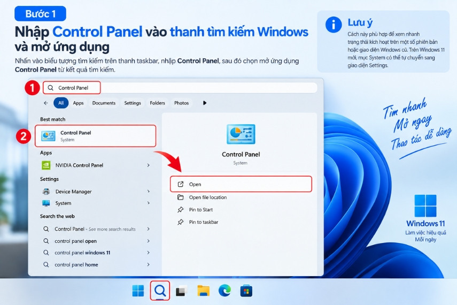The width and height of the screenshot is (457, 305).
Task: Expand 'control panel open' chevron
Action: (x=149, y=241)
